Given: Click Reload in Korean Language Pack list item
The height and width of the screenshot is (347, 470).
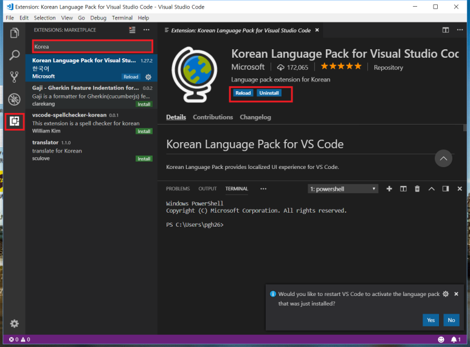Looking at the screenshot, I should [x=131, y=77].
